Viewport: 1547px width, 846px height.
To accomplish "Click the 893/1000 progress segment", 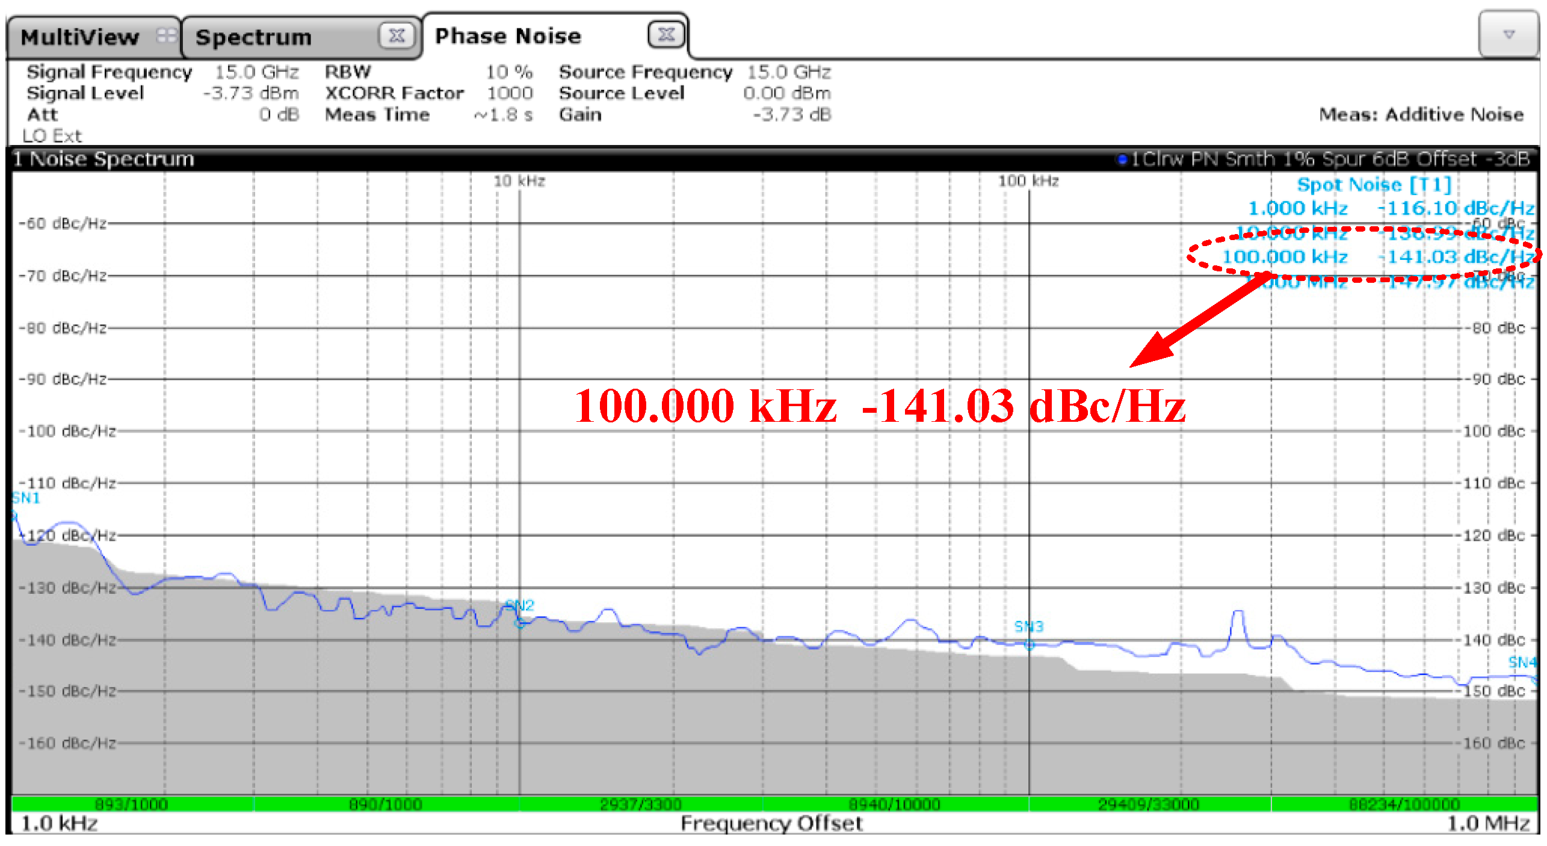I will point(132,804).
